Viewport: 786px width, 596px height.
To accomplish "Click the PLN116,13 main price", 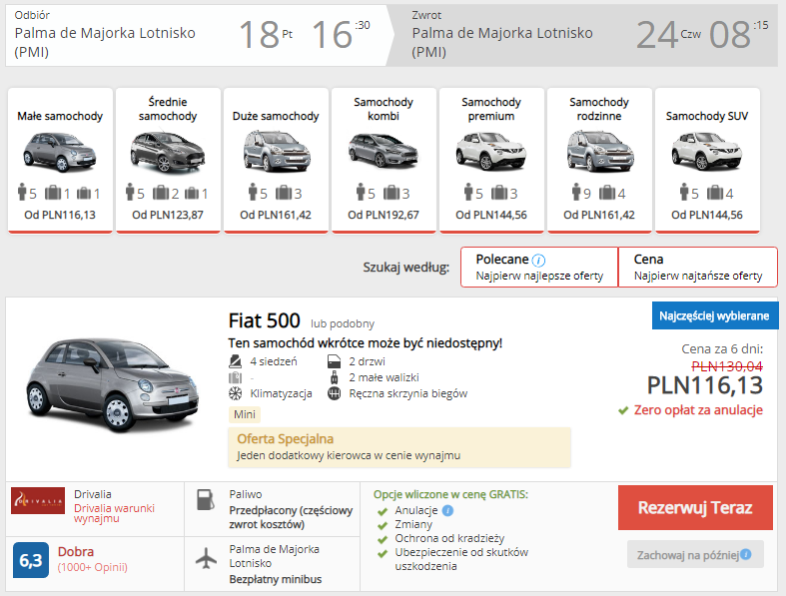I will (705, 385).
